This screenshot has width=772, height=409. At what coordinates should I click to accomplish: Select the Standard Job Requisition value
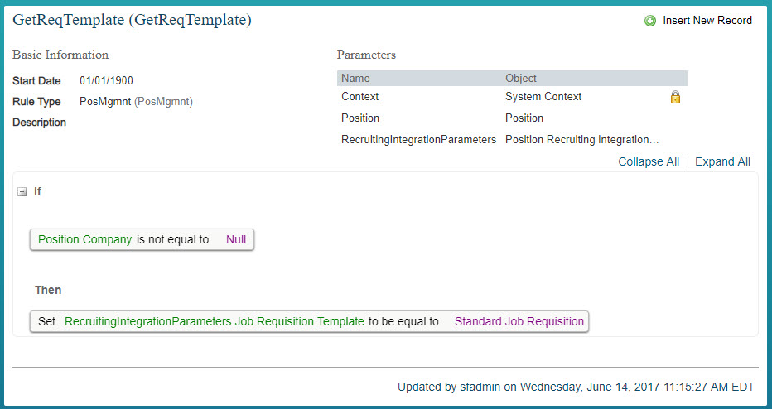tap(519, 321)
